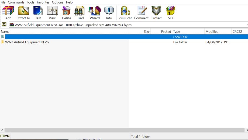Open the Options menu
248x140 pixels.
click(58, 2)
